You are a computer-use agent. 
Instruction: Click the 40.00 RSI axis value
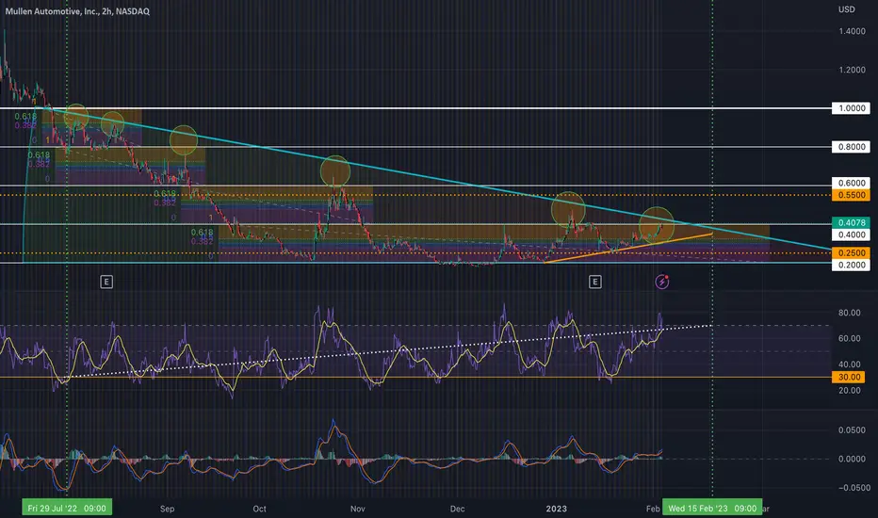pos(850,364)
